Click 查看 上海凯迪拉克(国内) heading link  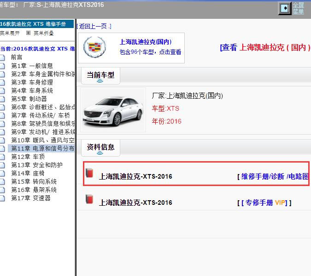[x=265, y=47]
